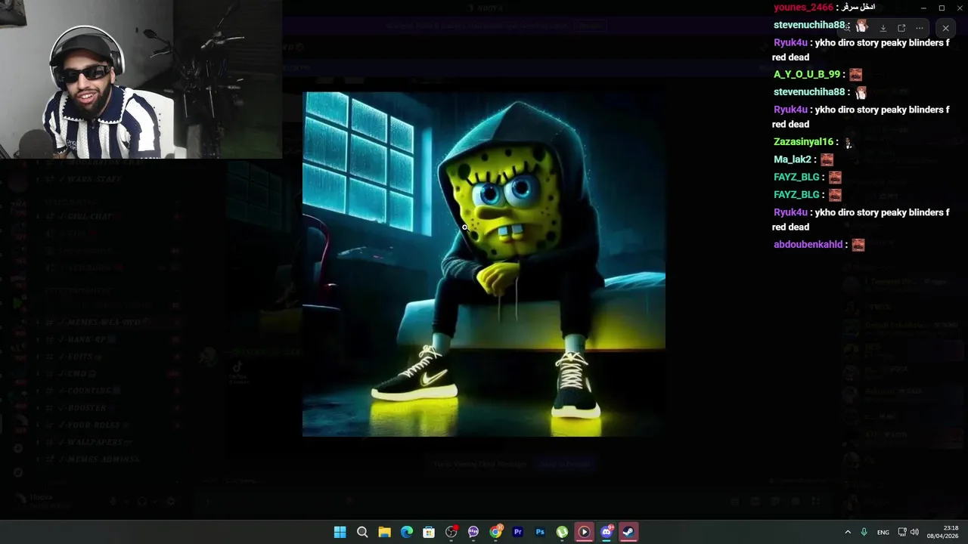Open Microsoft Store from the taskbar

[x=429, y=532]
